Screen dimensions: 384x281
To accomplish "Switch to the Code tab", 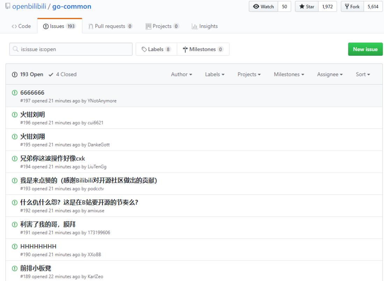I will [22, 26].
